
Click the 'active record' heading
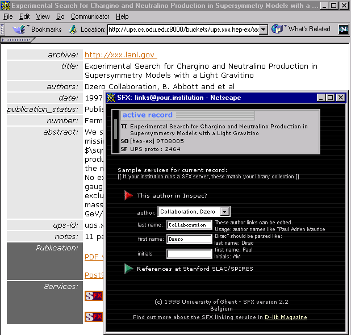tap(148, 115)
